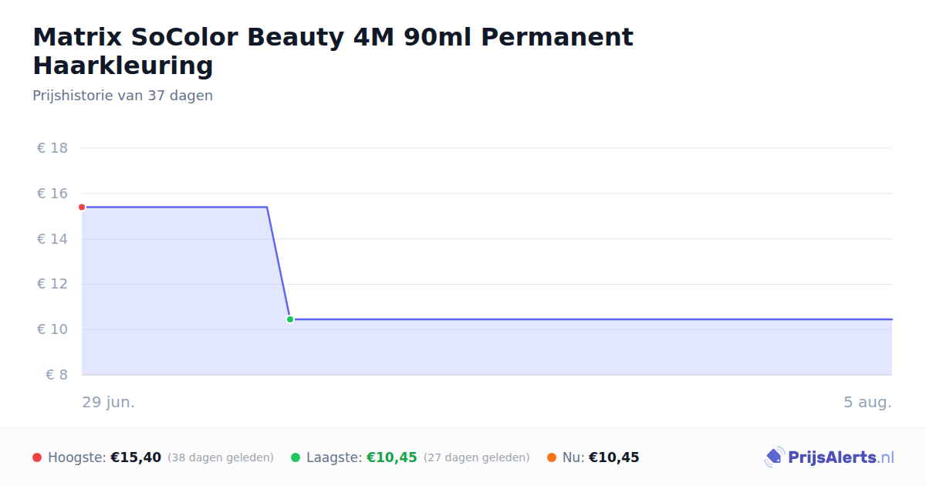Click the red Hoogste legend dot
The image size is (926, 486).
point(37,457)
